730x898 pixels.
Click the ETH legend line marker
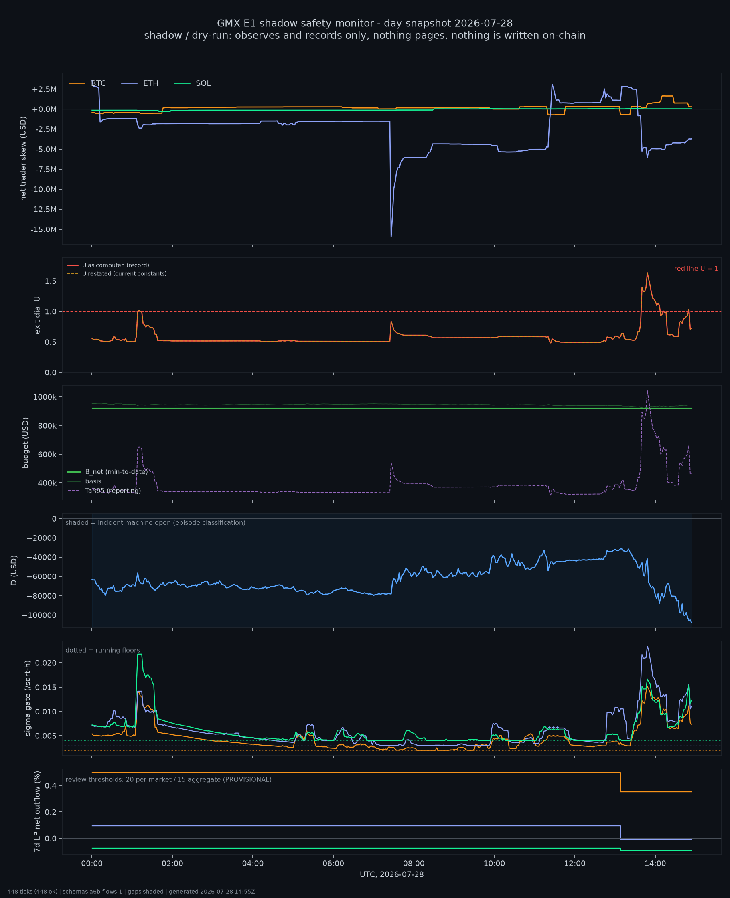130,83
